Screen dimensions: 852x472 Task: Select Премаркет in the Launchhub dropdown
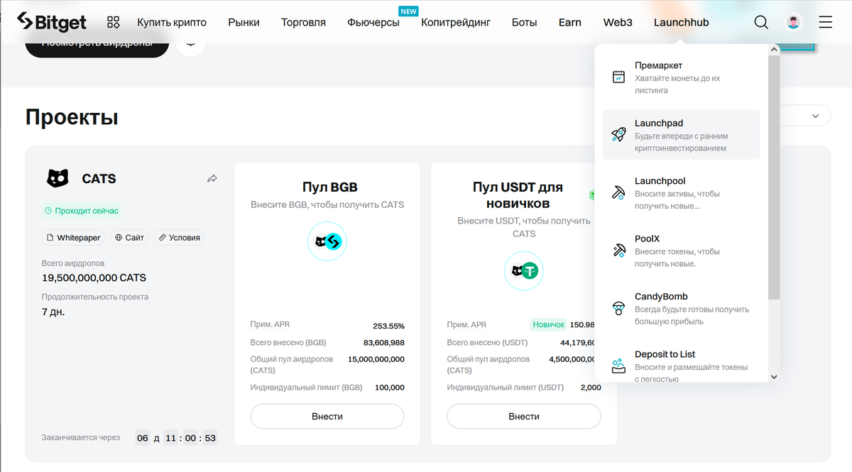pos(681,77)
